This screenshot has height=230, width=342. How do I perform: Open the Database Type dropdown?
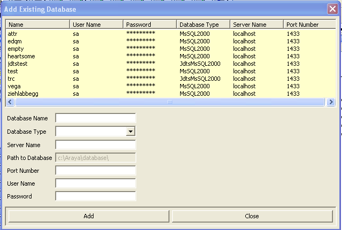[x=130, y=131]
